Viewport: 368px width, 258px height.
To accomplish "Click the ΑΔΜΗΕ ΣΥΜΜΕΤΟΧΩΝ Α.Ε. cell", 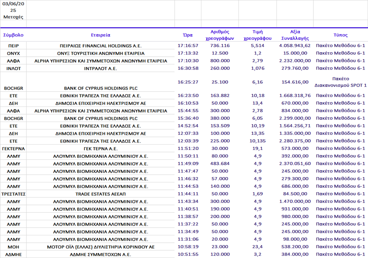I will (x=101, y=254).
